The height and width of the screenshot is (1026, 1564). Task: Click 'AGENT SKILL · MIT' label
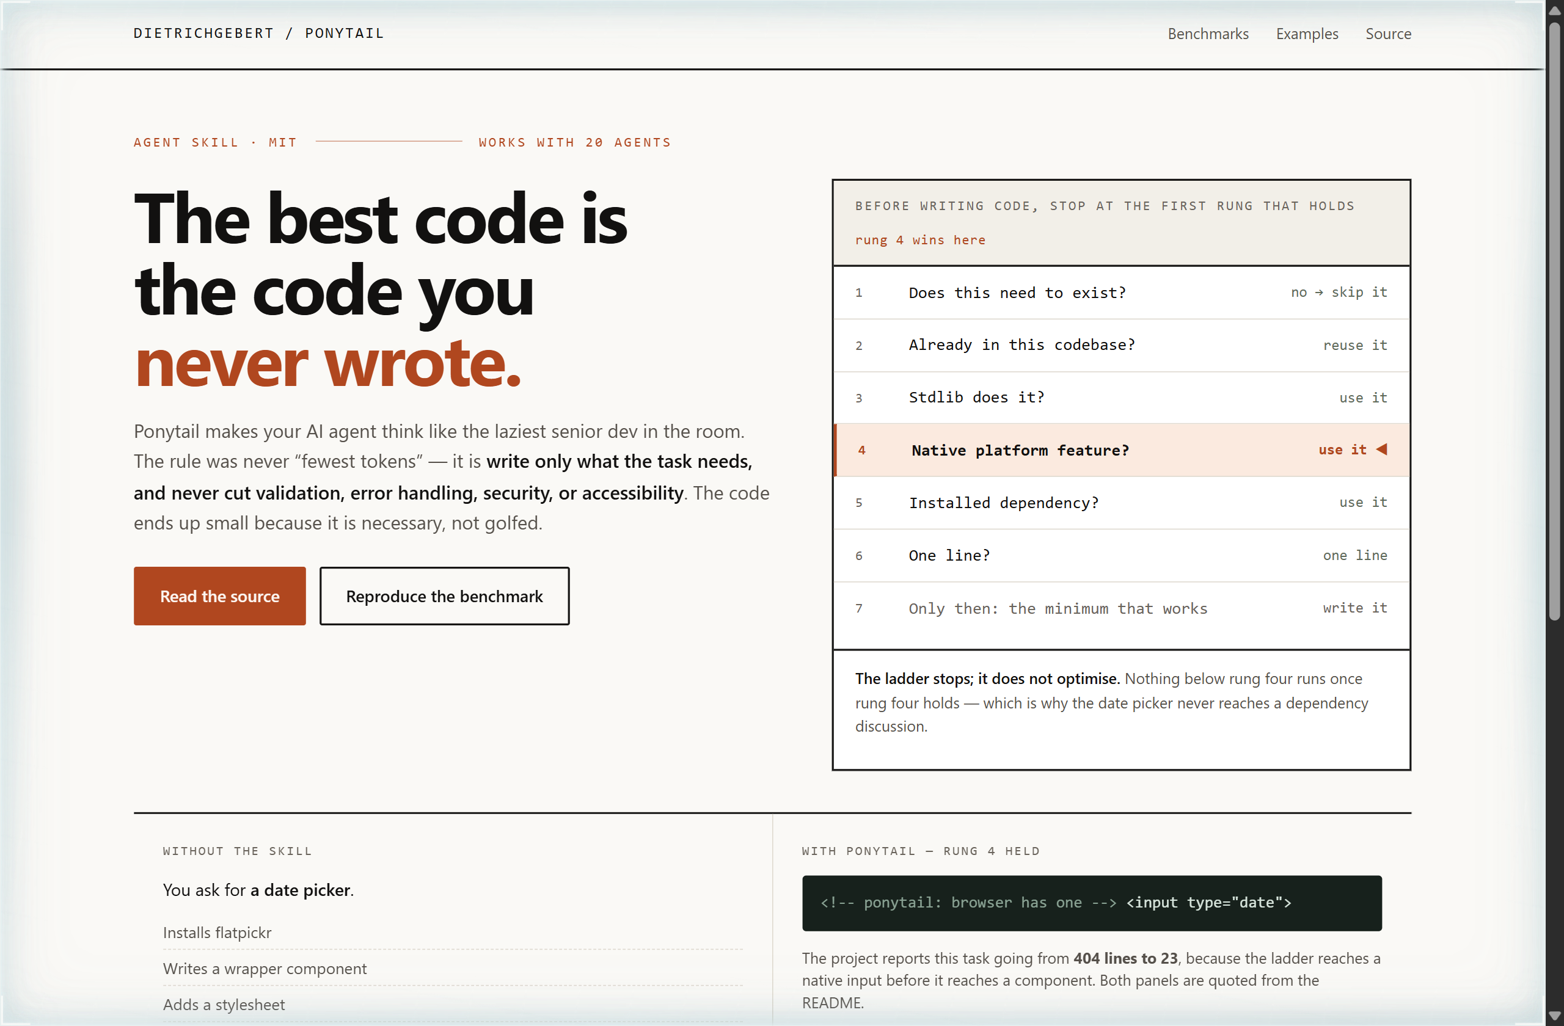[x=215, y=142]
